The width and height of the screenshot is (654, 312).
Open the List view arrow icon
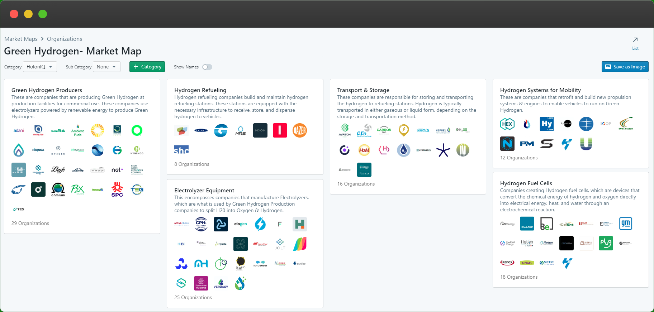click(x=635, y=40)
